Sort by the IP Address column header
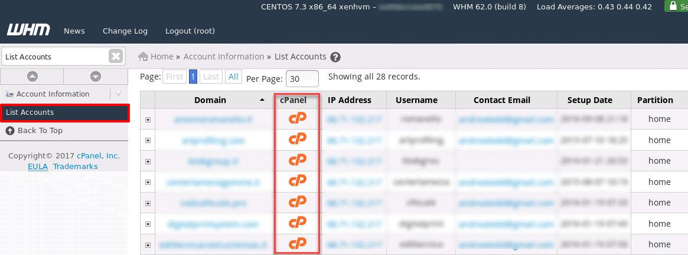This screenshot has height=255, width=688. pyautogui.click(x=349, y=100)
